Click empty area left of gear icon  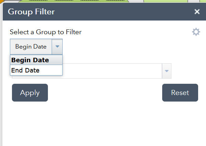pyautogui.click(x=144, y=32)
